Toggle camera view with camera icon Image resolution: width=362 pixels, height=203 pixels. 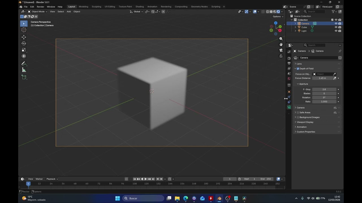coord(281,50)
